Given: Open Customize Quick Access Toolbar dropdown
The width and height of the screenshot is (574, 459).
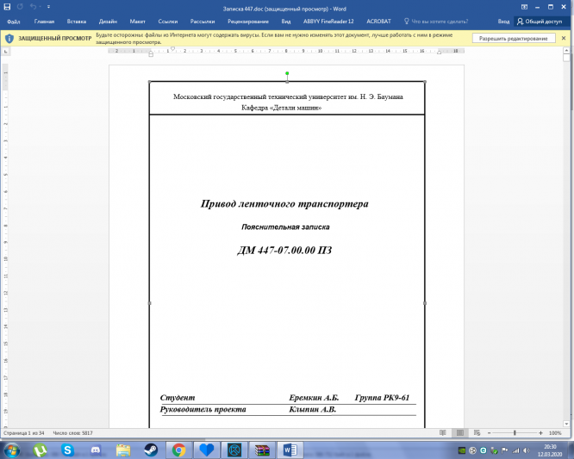Looking at the screenshot, I should click(x=48, y=7).
